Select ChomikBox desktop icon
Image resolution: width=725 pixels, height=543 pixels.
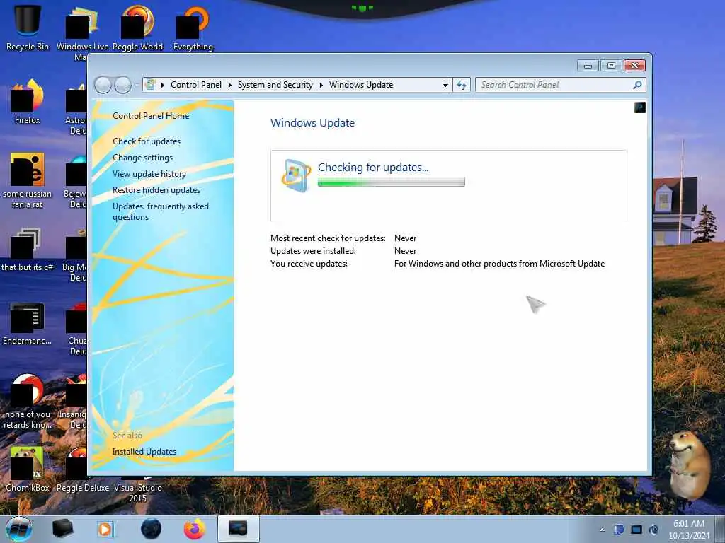coord(28,469)
